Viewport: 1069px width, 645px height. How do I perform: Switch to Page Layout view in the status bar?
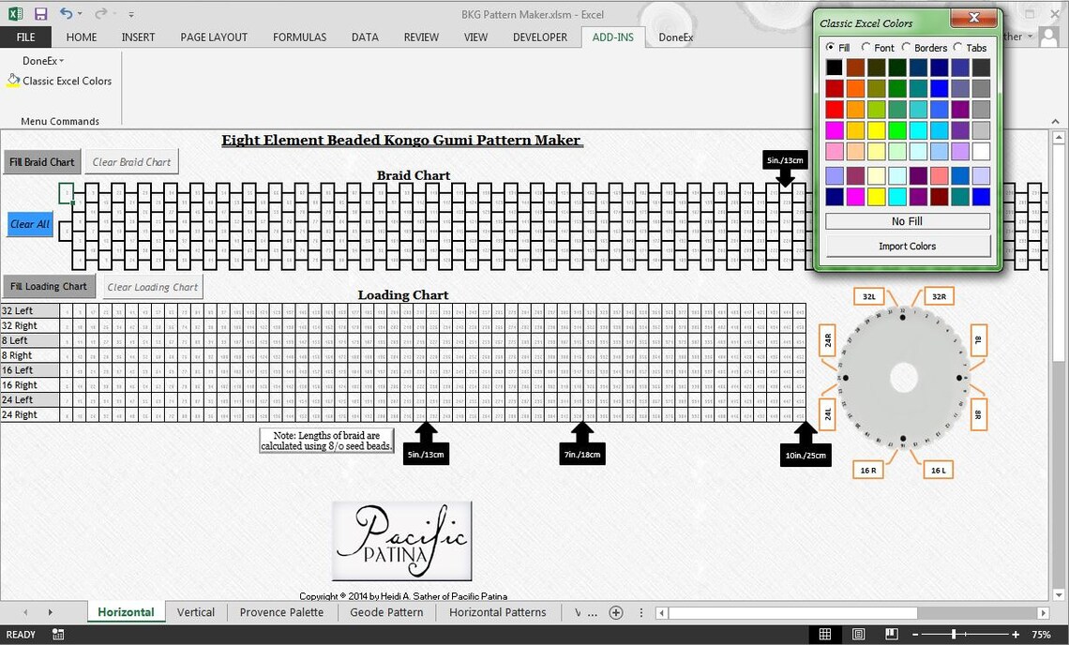[857, 634]
